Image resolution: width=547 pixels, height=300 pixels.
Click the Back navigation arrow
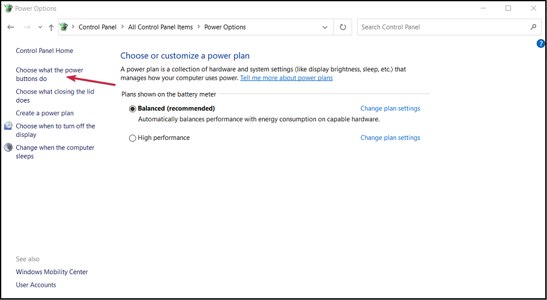point(11,27)
